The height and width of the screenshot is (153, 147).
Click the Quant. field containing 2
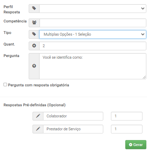(x=93, y=46)
